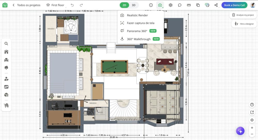Viewport: 258px width, 140px height.
Task: Open the ruler measurement tool
Action: [x=189, y=5]
